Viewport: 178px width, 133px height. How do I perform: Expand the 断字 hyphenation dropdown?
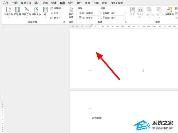tap(55, 18)
